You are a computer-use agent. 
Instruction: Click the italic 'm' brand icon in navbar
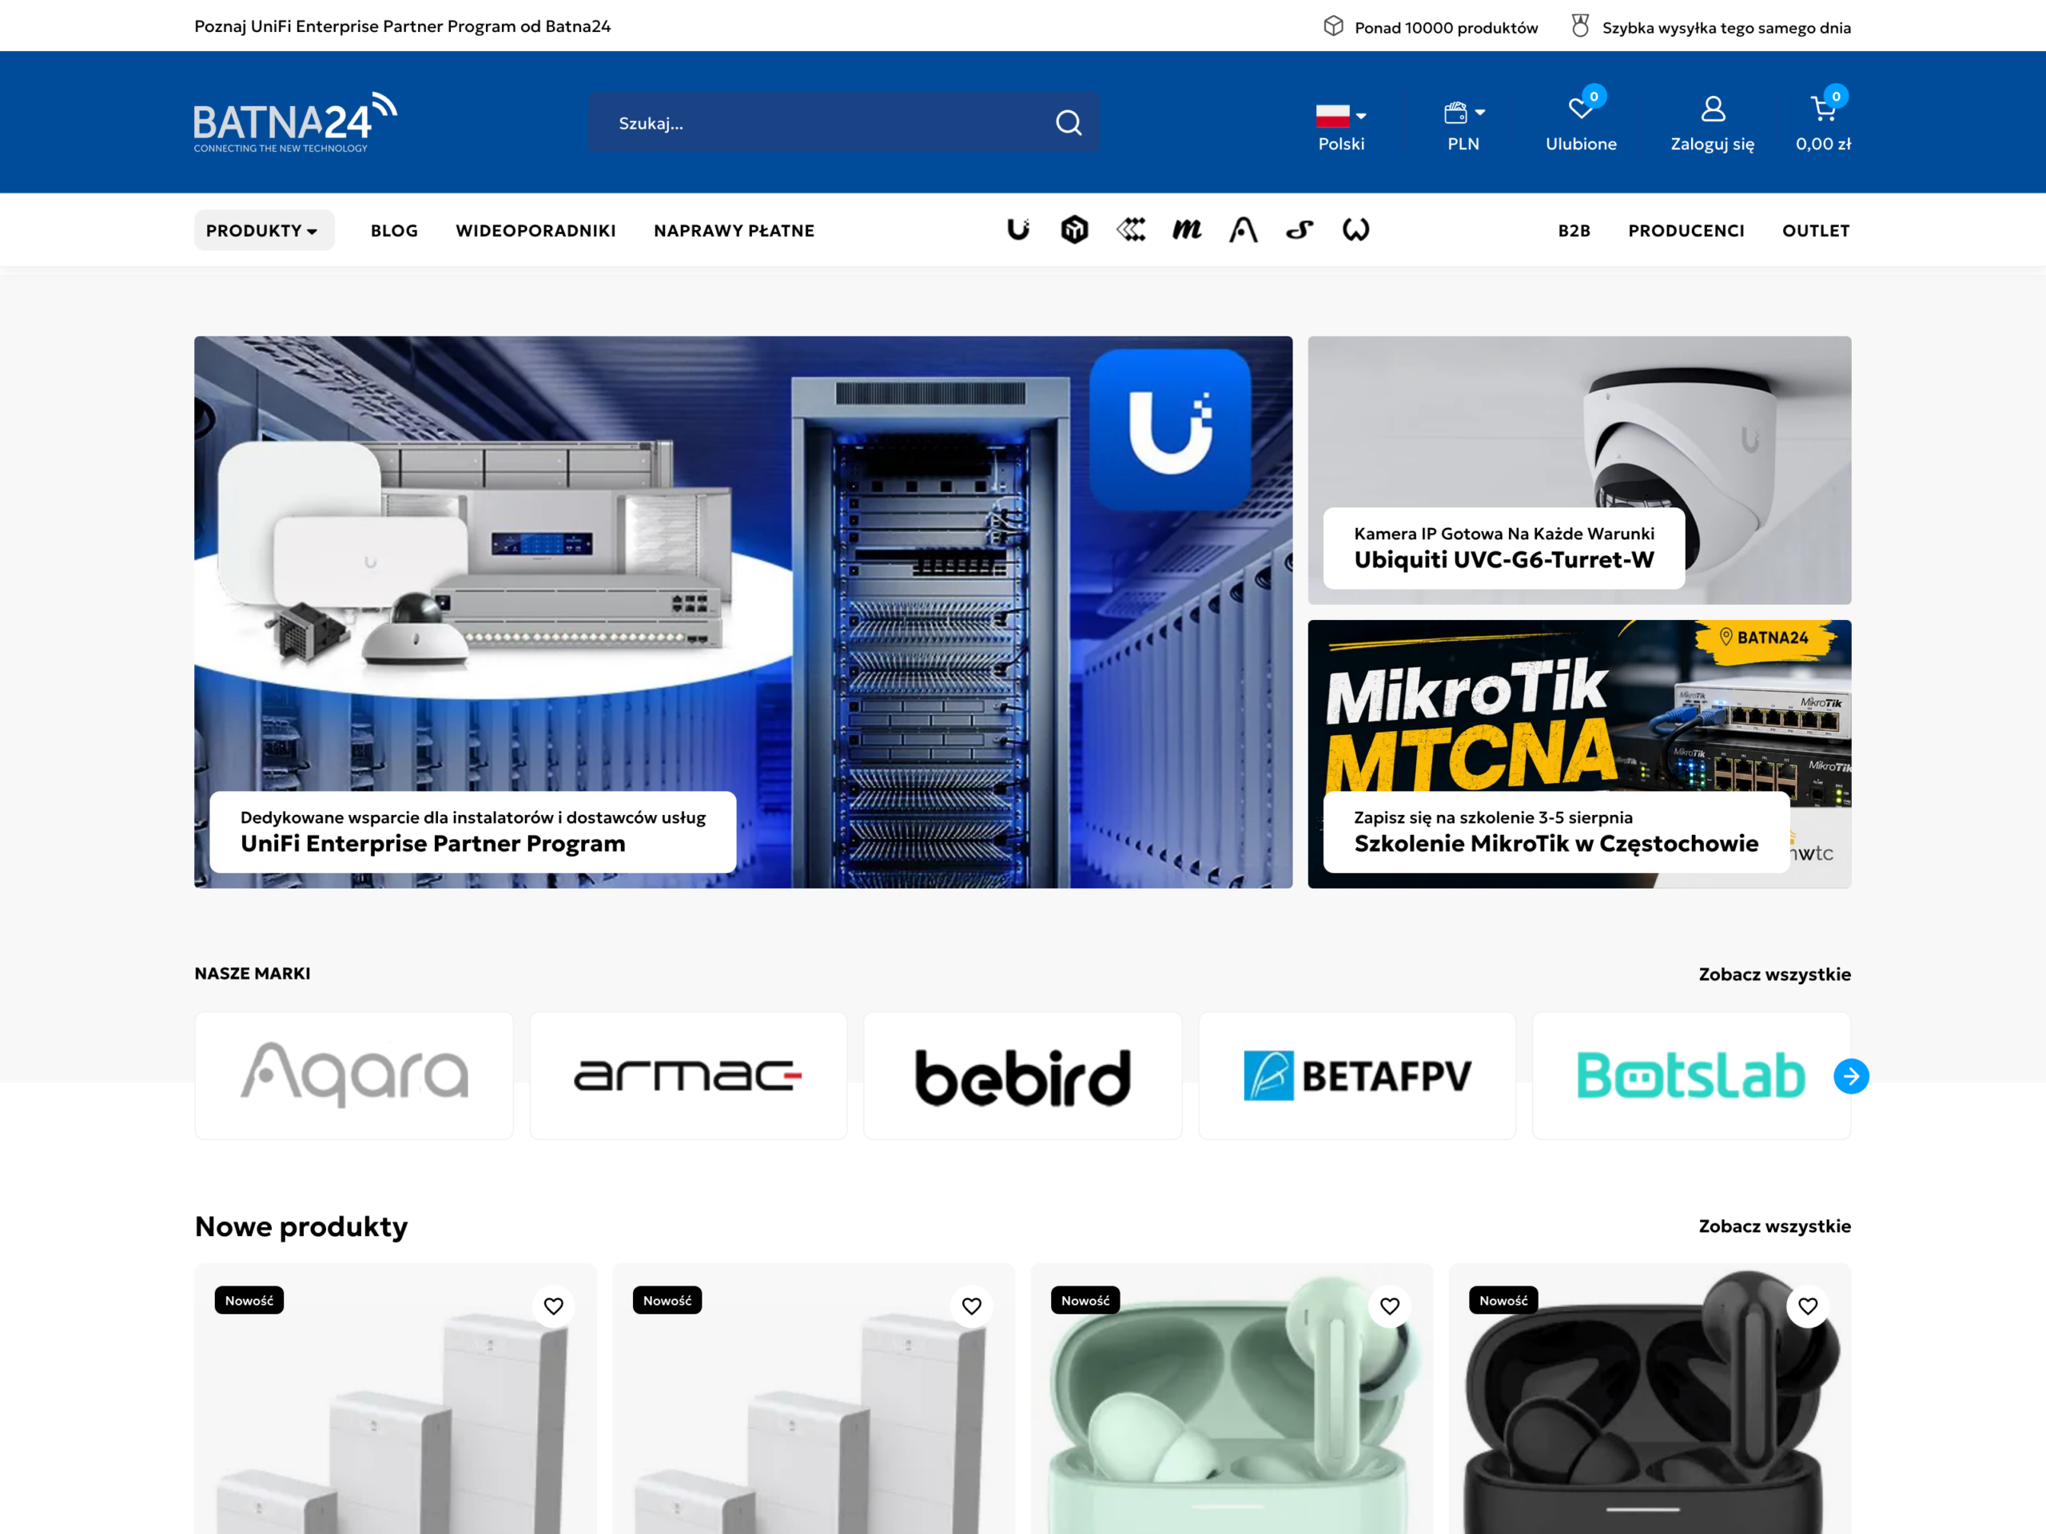(x=1187, y=229)
